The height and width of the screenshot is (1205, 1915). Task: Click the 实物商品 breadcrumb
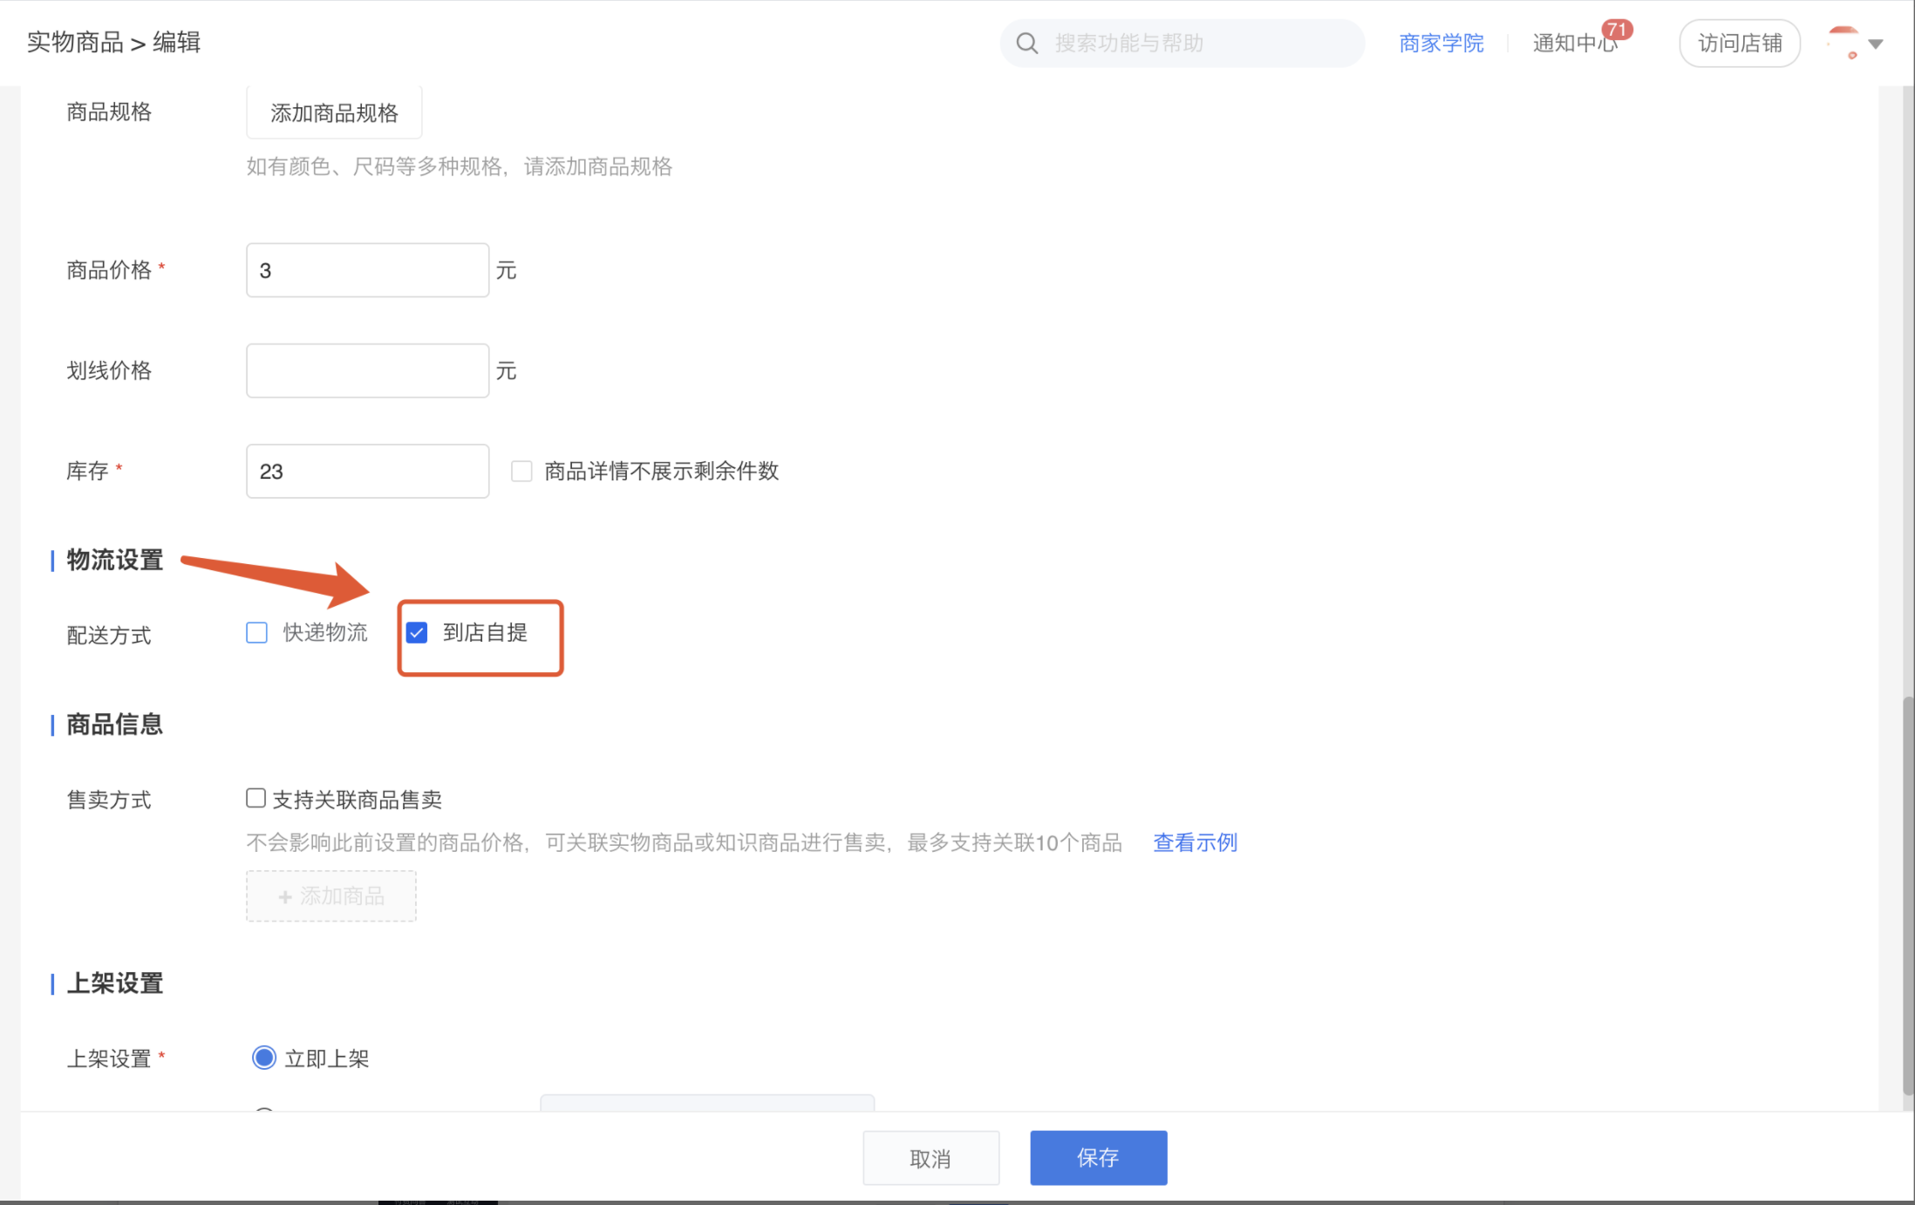pyautogui.click(x=75, y=43)
